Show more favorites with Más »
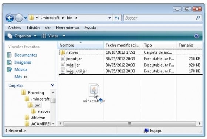 click(21, 77)
